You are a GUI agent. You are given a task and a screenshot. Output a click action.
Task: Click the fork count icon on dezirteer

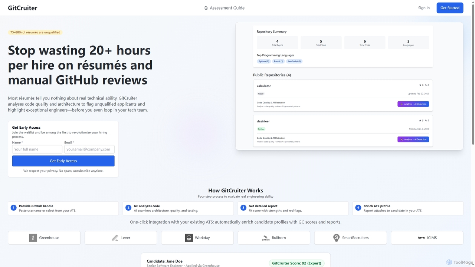click(426, 121)
